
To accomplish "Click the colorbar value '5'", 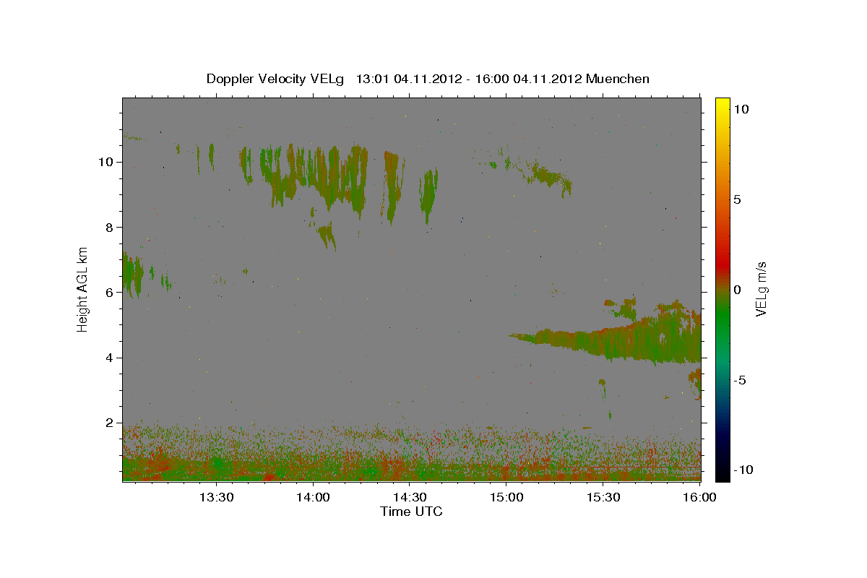I will coord(737,199).
